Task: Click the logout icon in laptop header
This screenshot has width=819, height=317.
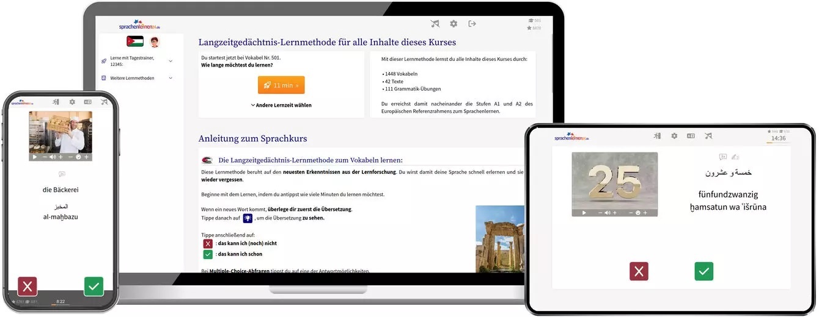Action: pyautogui.click(x=472, y=24)
